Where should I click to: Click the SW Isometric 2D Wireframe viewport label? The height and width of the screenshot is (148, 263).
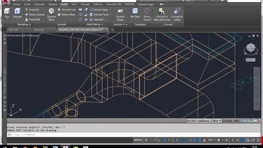coord(23,36)
